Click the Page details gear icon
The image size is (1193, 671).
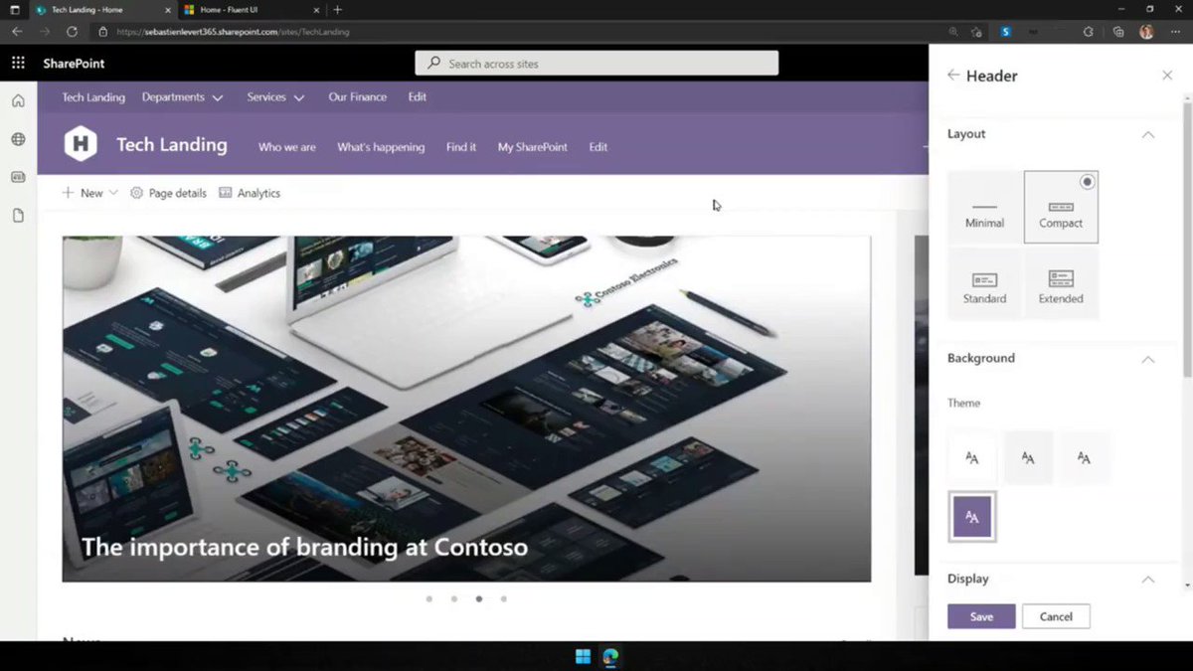137,193
